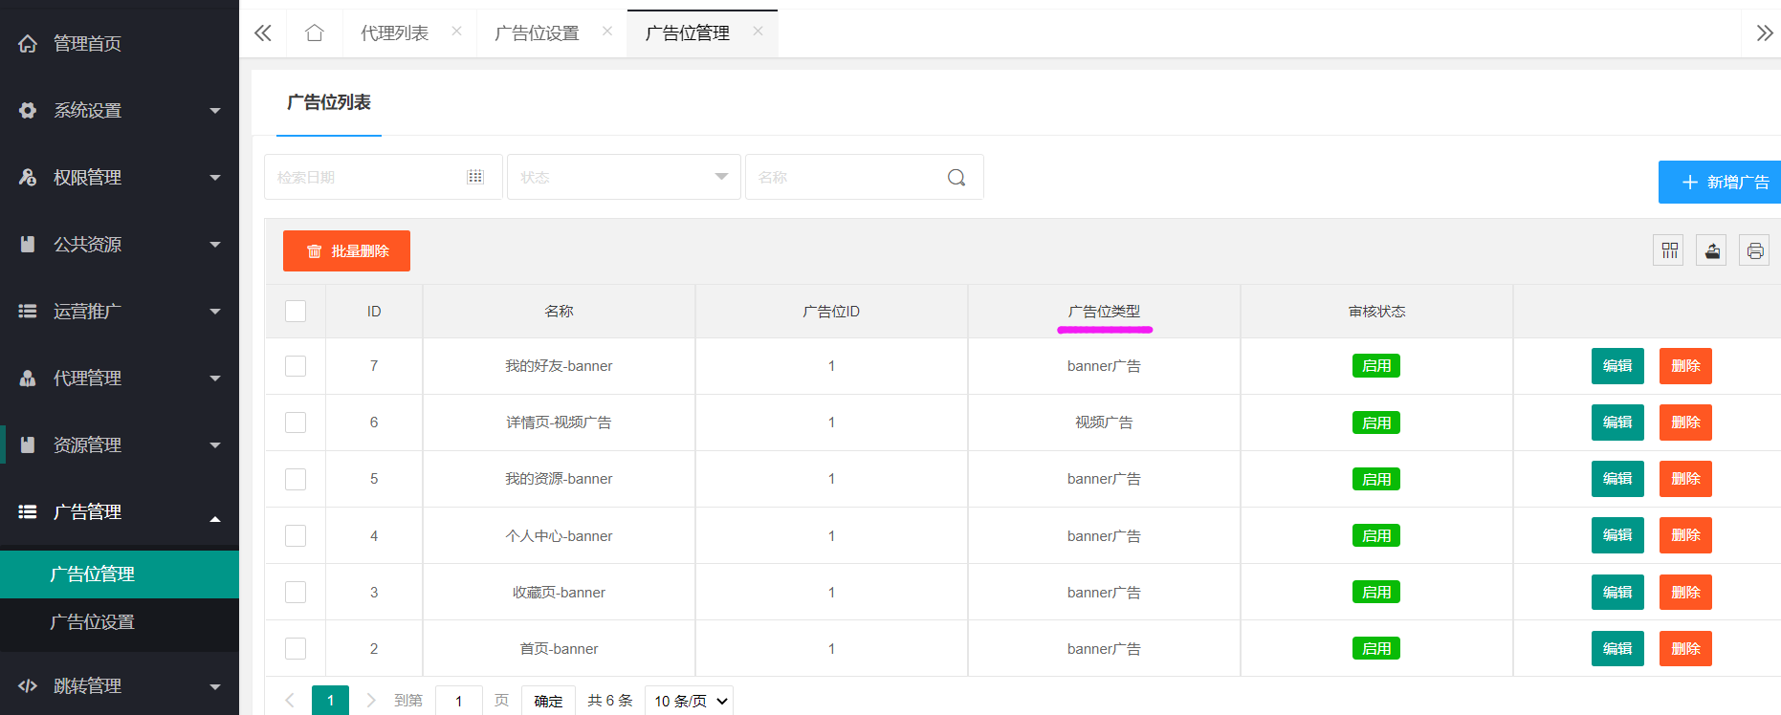
Task: Toggle the select-all header checkbox
Action: [296, 311]
